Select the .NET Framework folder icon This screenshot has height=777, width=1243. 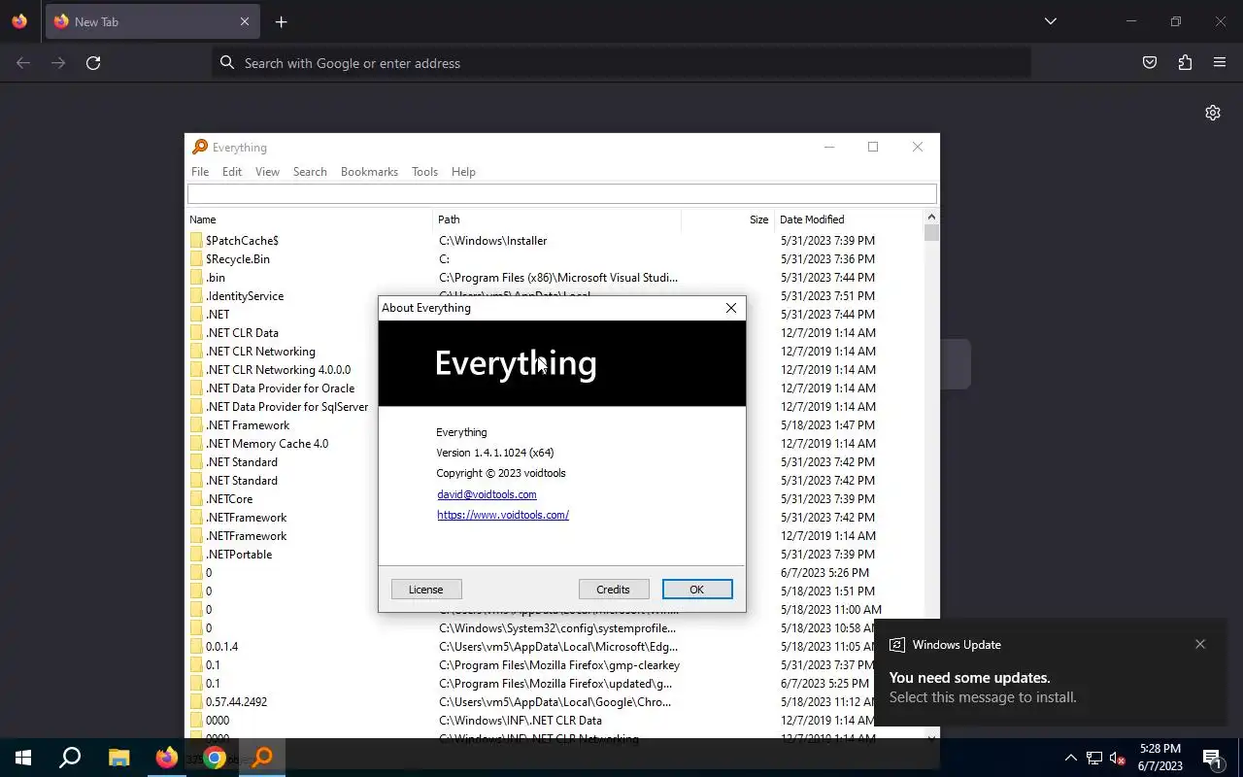coord(196,425)
